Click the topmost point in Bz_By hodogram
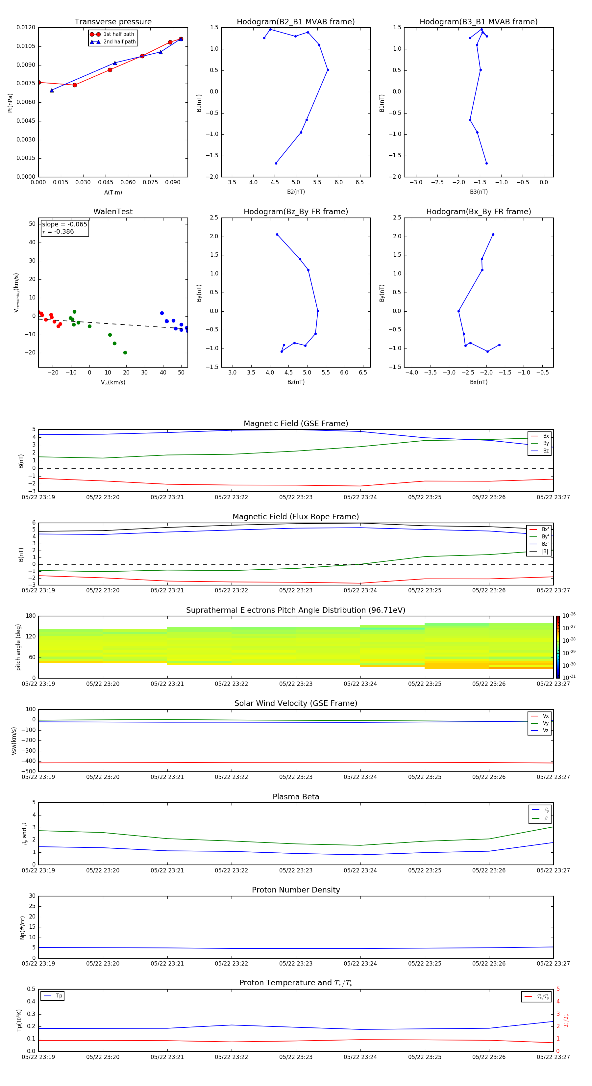The height and width of the screenshot is (1086, 592). (277, 234)
